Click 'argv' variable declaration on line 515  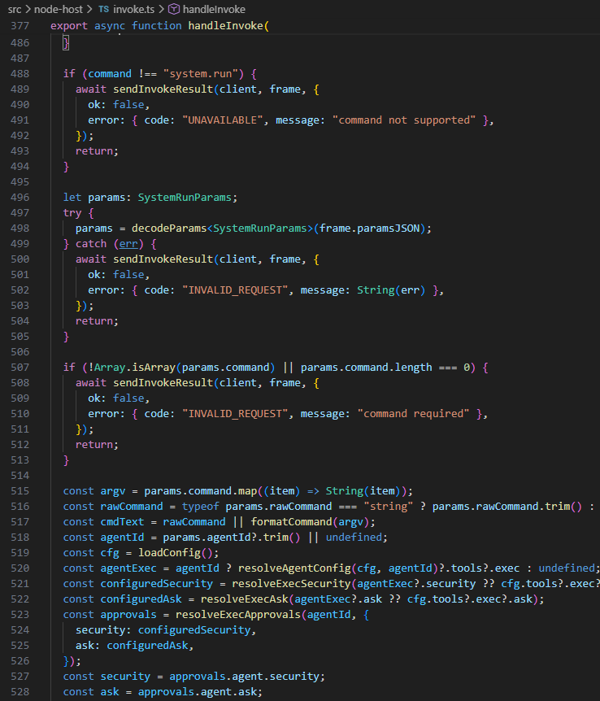point(113,491)
